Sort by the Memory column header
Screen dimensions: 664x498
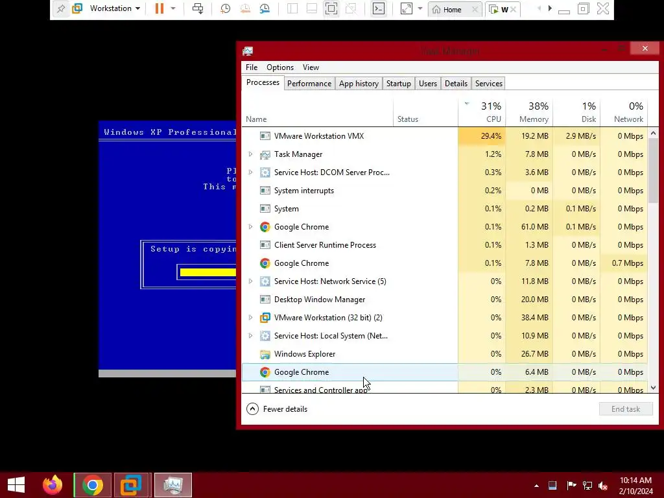pyautogui.click(x=529, y=113)
